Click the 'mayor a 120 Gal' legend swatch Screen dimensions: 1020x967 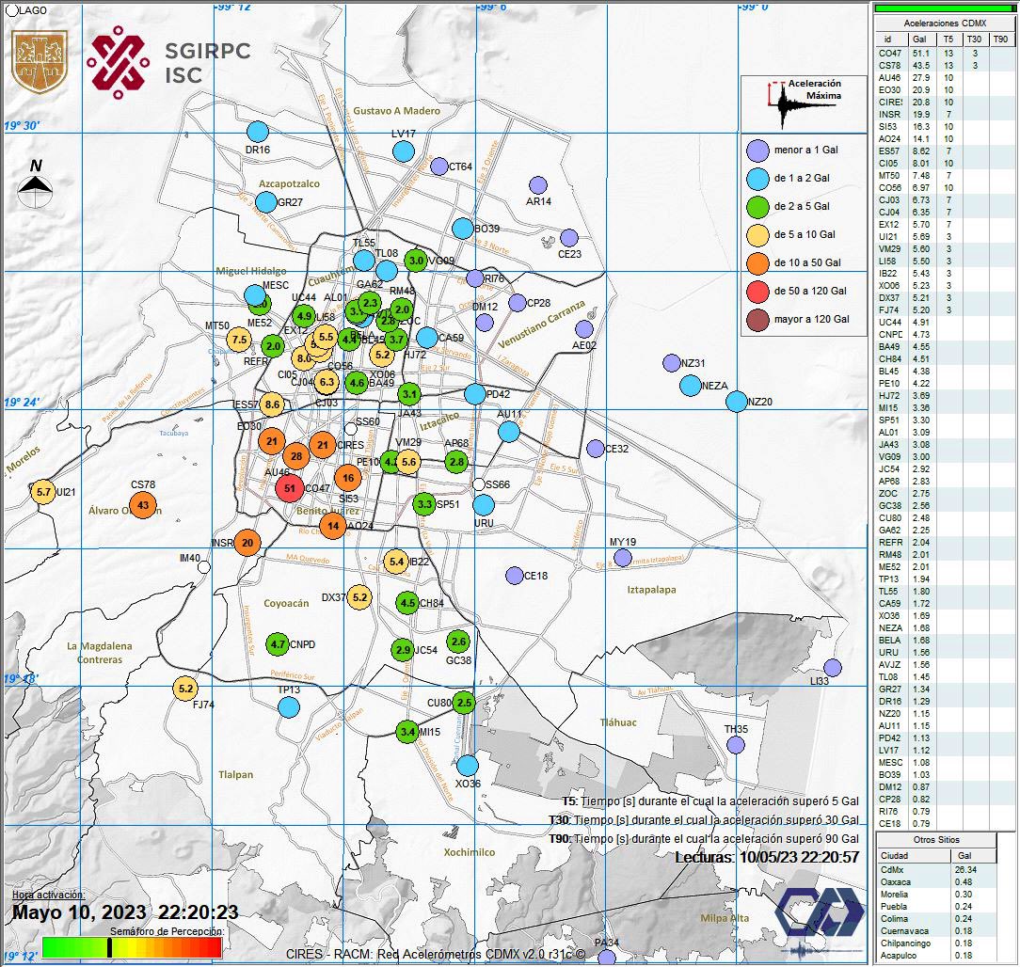pos(757,319)
